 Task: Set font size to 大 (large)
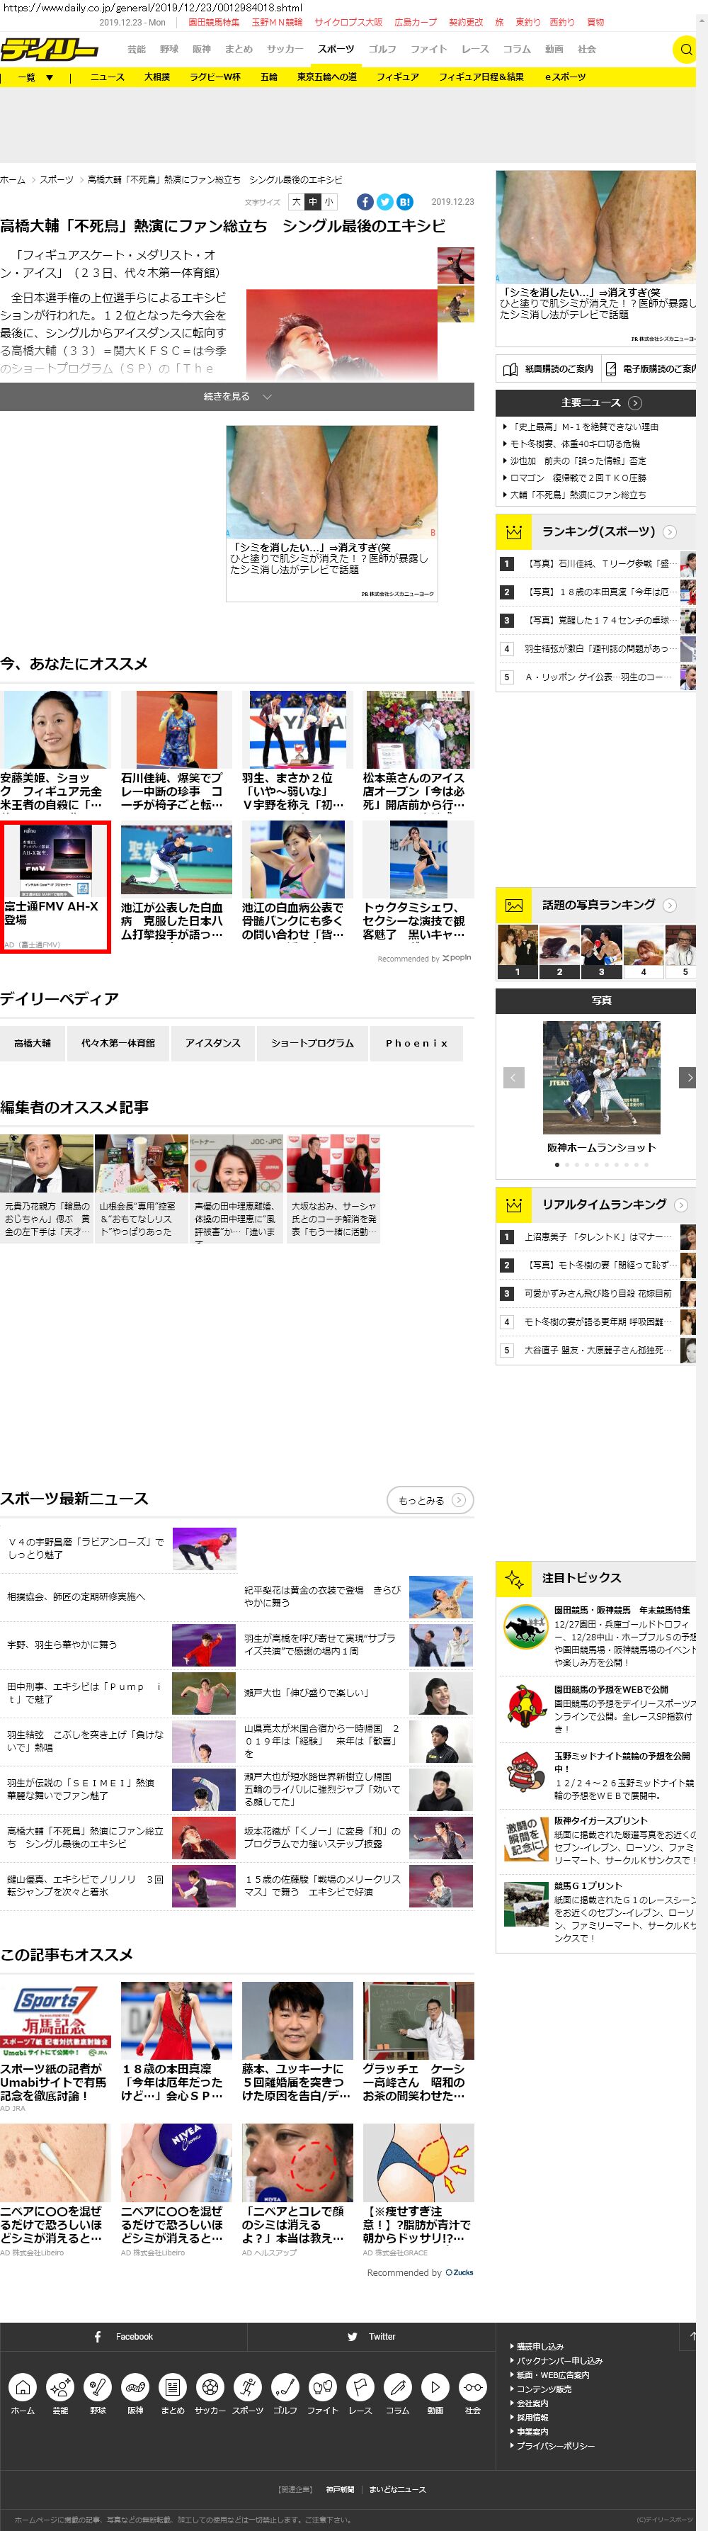click(x=295, y=201)
